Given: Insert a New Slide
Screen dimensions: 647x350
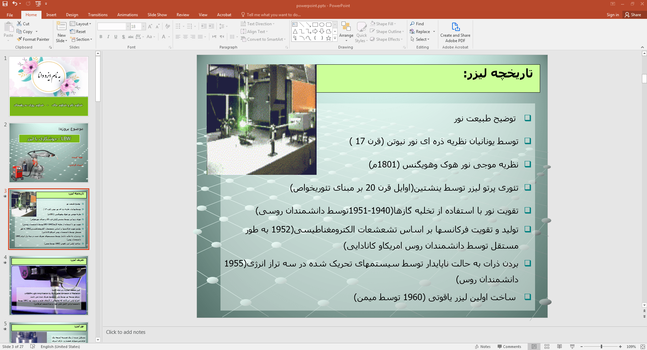Looking at the screenshot, I should pos(62,32).
